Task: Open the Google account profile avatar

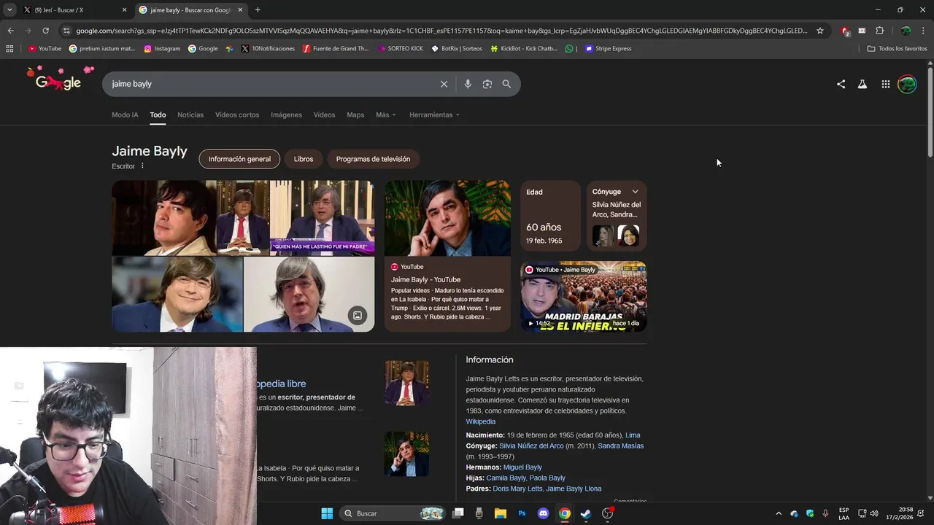Action: [907, 84]
